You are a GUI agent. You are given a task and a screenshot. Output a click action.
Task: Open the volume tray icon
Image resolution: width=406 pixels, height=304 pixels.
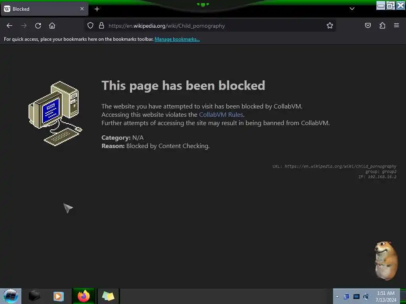pyautogui.click(x=366, y=296)
